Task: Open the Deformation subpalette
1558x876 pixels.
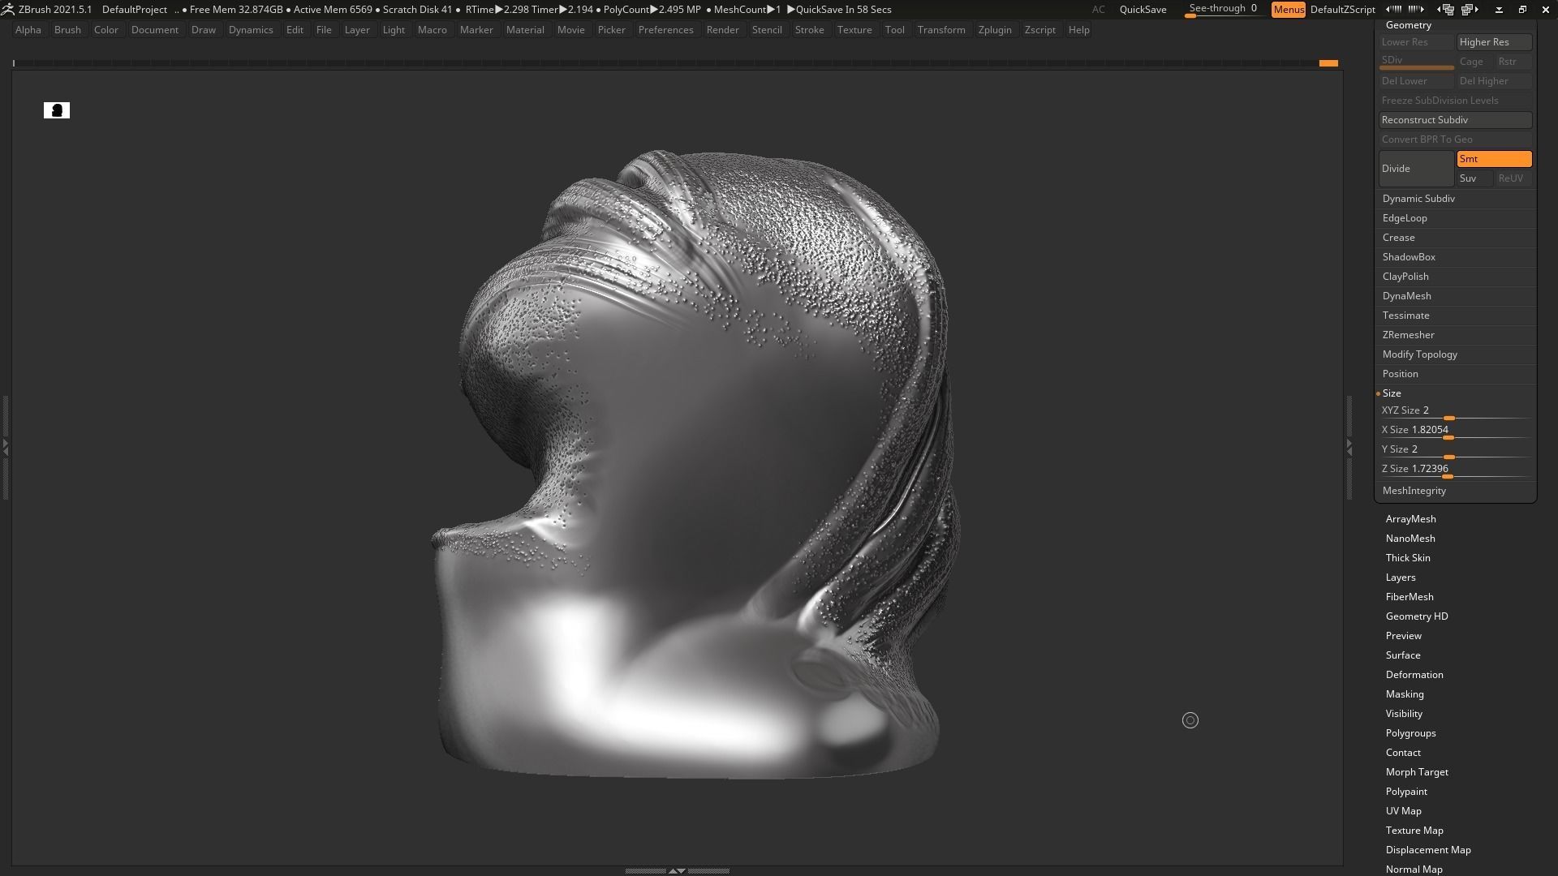Action: point(1414,675)
